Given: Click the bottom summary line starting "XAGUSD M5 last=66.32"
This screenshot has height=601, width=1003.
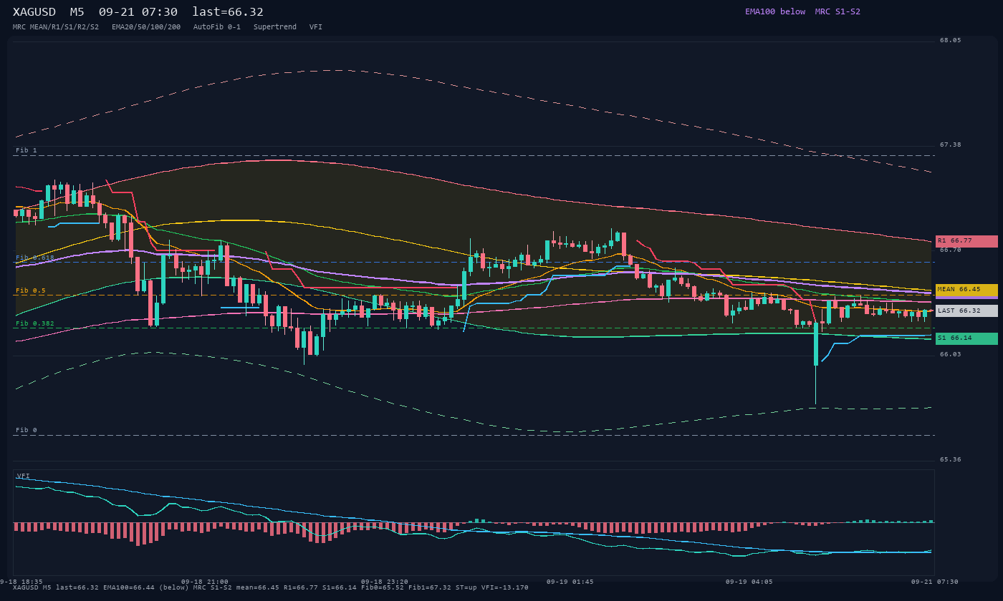Looking at the screenshot, I should click(x=271, y=587).
